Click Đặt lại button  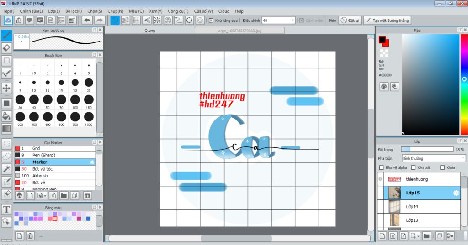(x=351, y=20)
